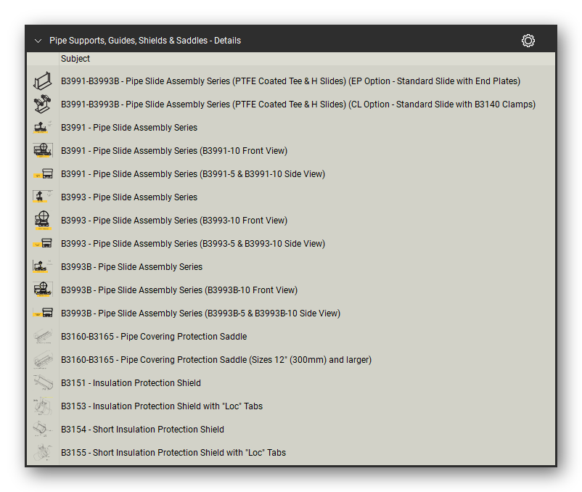
Task: Select thumbnail of B3993B - Pipe Slide Assembly Series
Action: (43, 266)
